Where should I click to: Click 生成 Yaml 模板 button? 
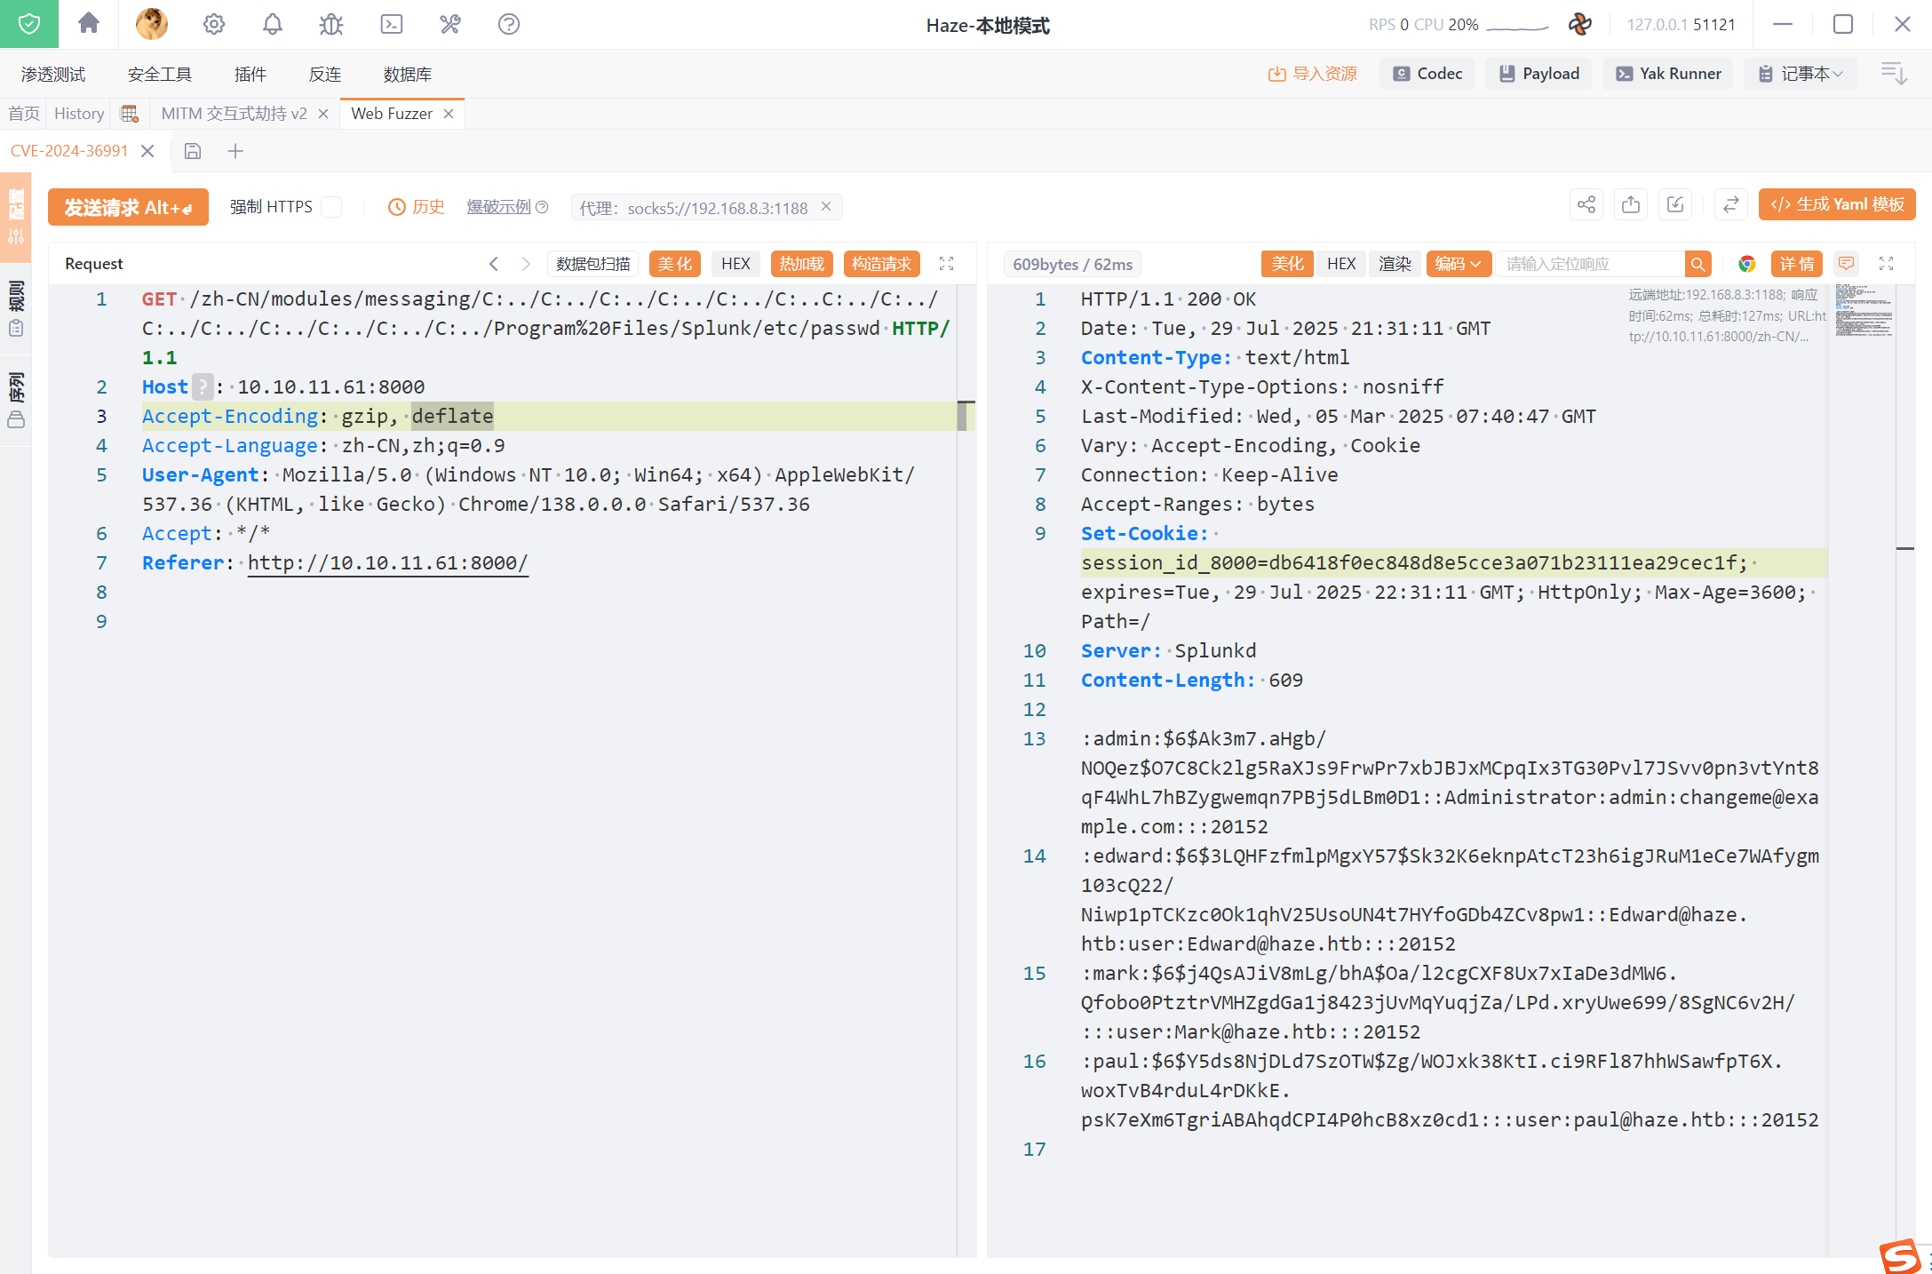(1837, 204)
